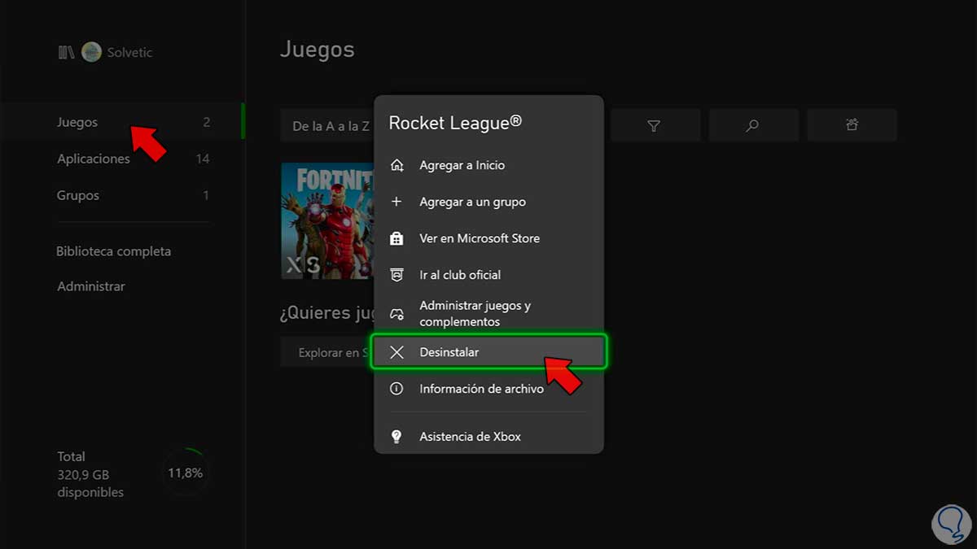This screenshot has width=977, height=549.
Task: Select Desinstalar in Rocket League menu
Action: pyautogui.click(x=488, y=352)
